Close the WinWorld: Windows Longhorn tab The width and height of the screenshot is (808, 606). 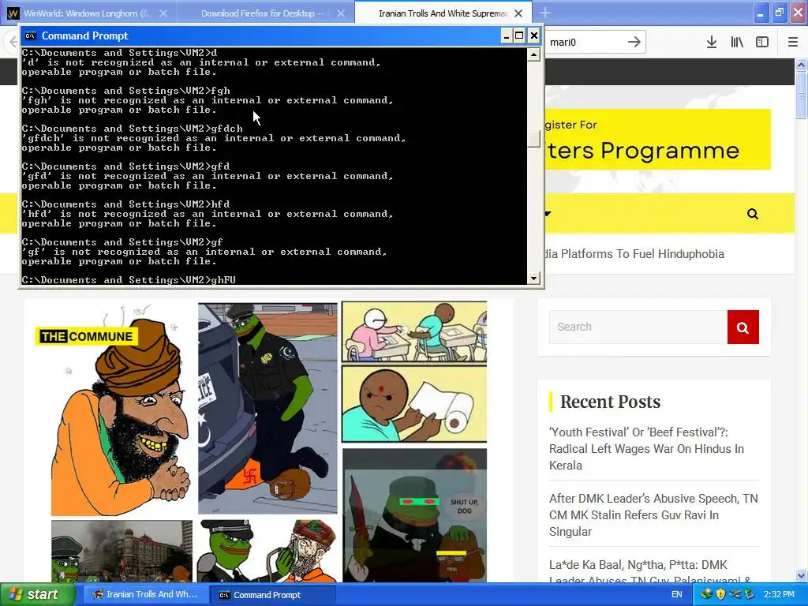click(x=163, y=13)
